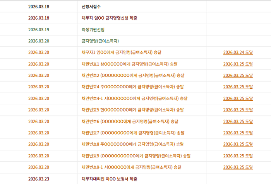Select date 2026.03.20 in plain 금지명령(급여소득자) row

(x=39, y=41)
